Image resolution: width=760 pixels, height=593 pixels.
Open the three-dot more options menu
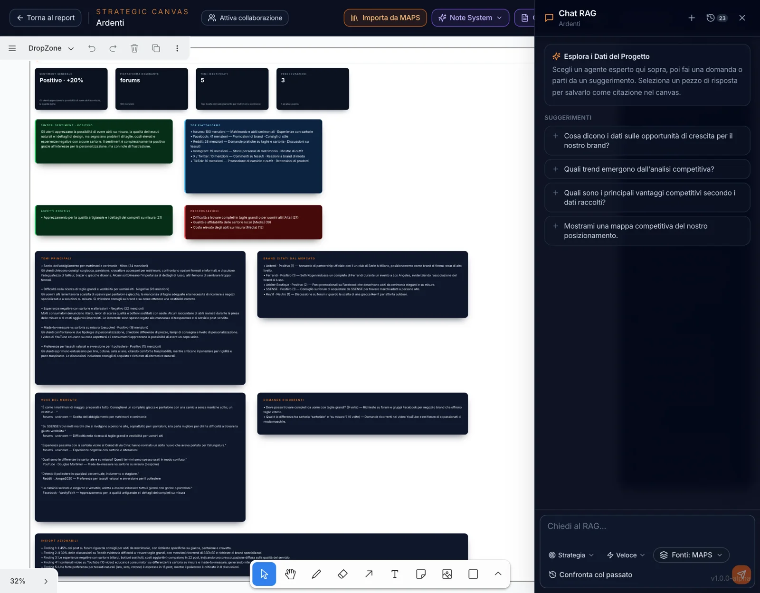177,48
